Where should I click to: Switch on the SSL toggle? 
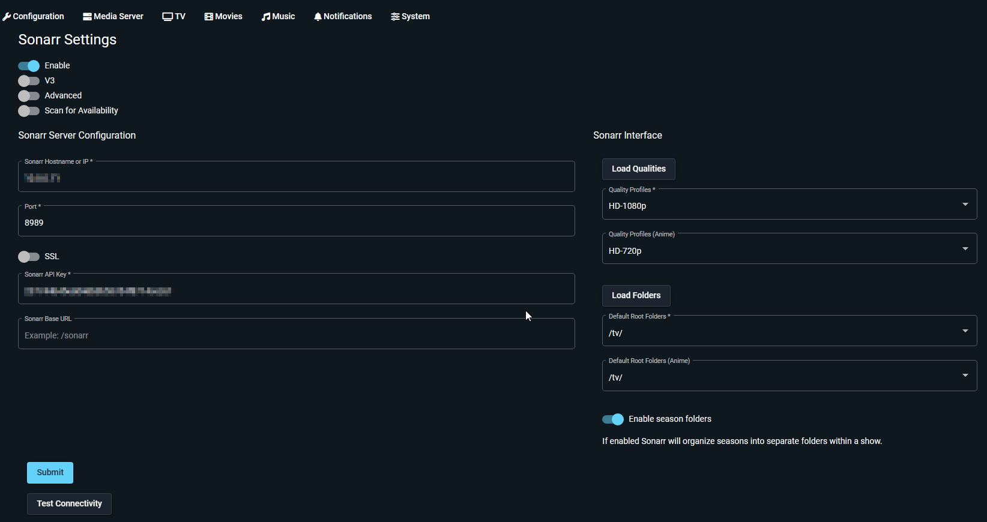pos(29,257)
